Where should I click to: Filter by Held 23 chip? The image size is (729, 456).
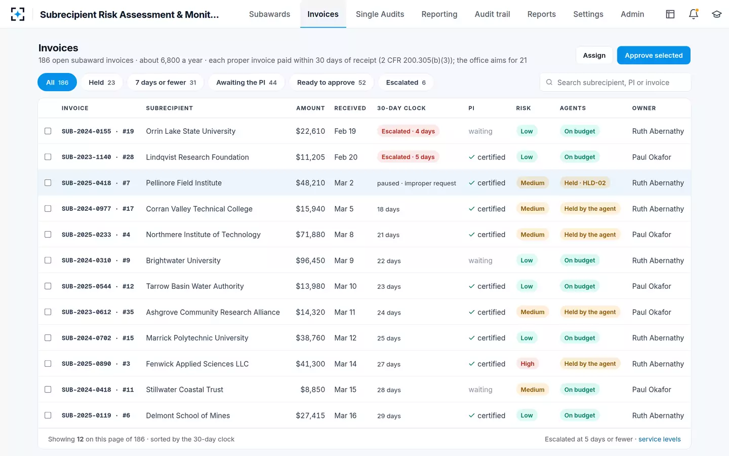[x=102, y=82]
